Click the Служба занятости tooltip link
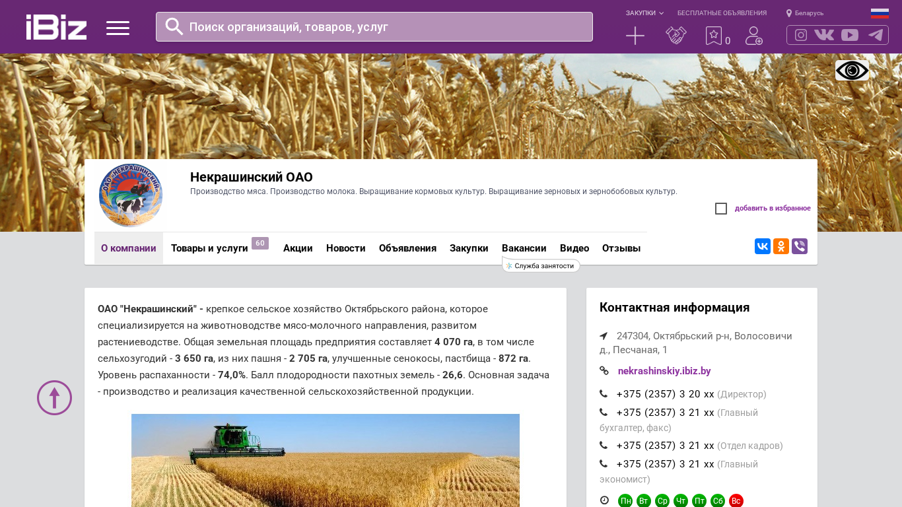This screenshot has height=507, width=902. 541,265
